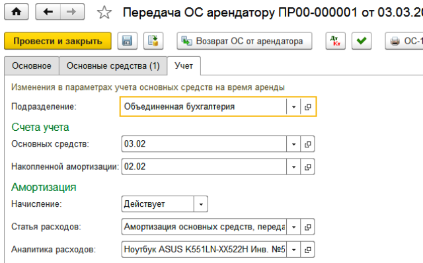Switch to Основные средства (1) tab
This screenshot has width=423, height=263.
[x=113, y=65]
